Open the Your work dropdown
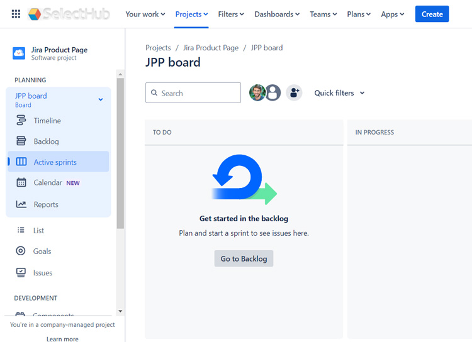This screenshot has height=342, width=472. tap(145, 14)
